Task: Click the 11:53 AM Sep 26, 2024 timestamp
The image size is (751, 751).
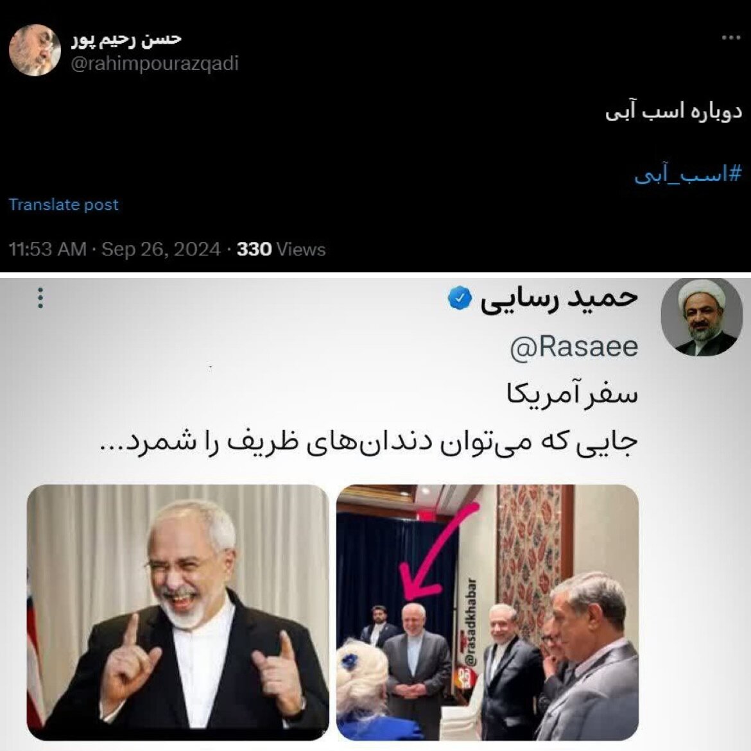Action: point(114,249)
